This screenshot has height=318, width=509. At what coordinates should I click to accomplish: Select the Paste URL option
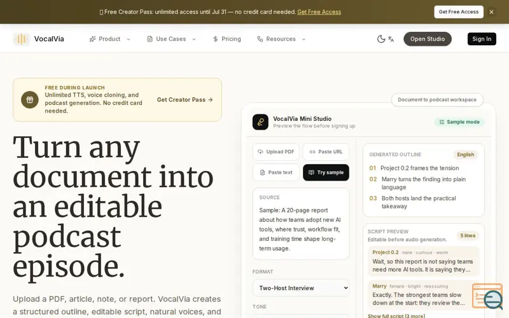click(x=326, y=152)
